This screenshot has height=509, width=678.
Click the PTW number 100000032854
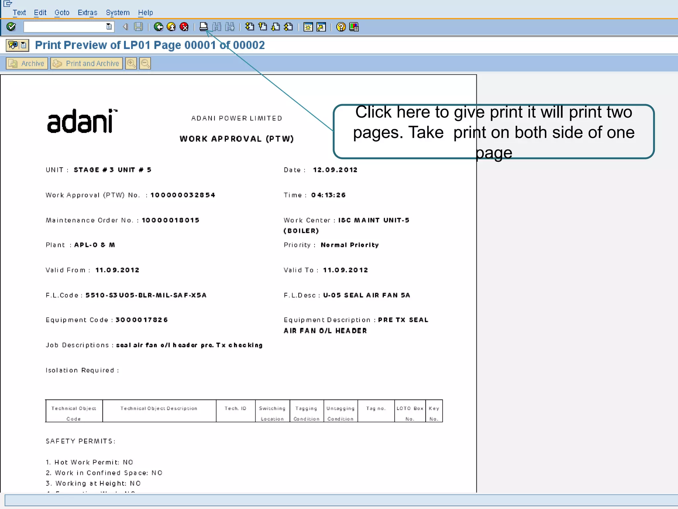[183, 195]
